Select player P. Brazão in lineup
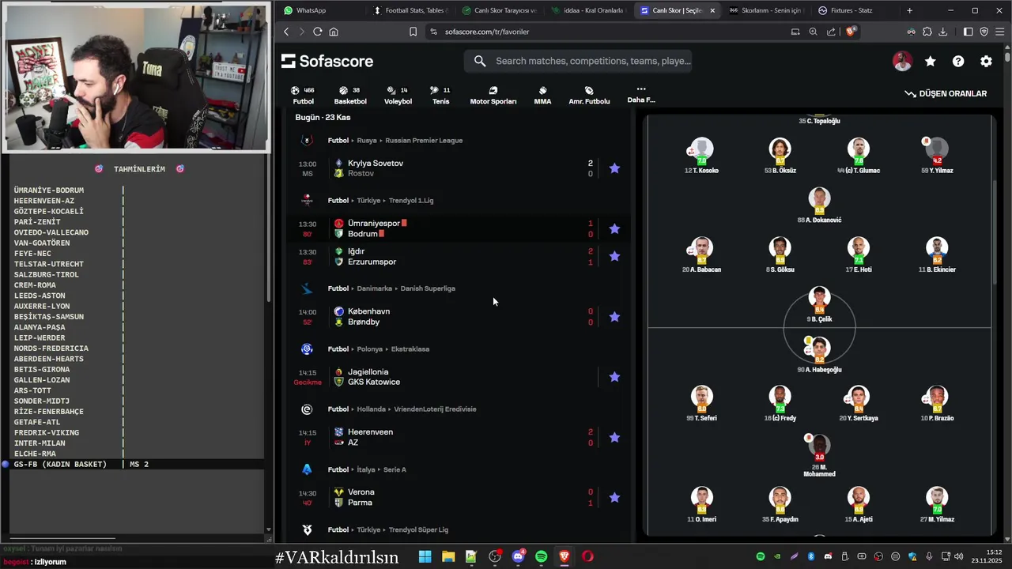This screenshot has height=569, width=1012. click(937, 404)
